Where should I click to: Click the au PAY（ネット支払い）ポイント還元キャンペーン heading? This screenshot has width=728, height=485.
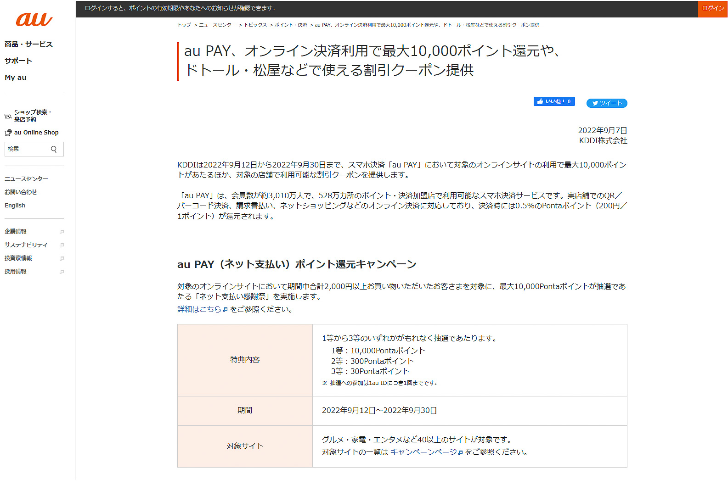[297, 264]
